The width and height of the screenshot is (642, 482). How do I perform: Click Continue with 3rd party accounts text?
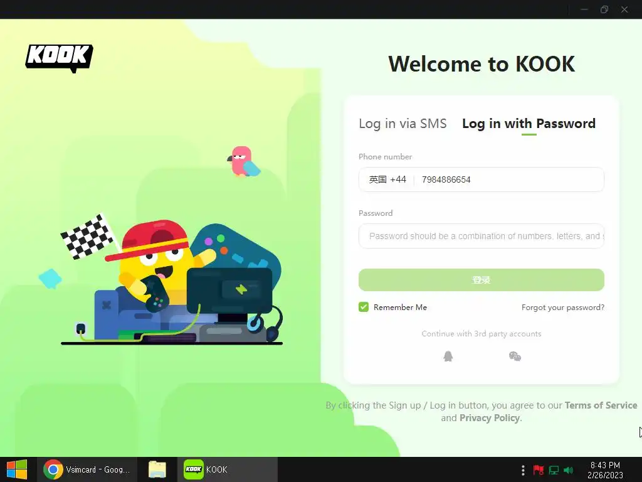(481, 334)
